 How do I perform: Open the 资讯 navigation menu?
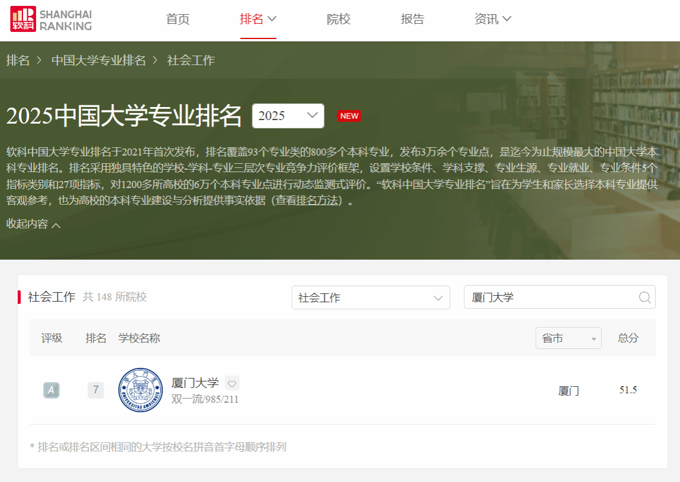492,20
